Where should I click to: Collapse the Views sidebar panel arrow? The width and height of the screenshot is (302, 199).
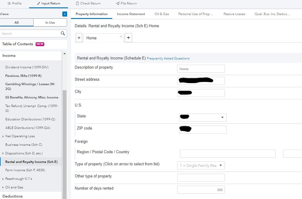(65, 14)
